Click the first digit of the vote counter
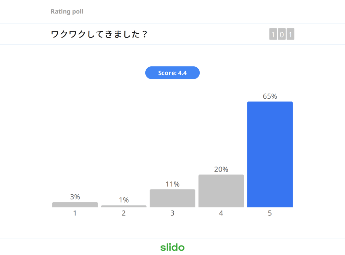This screenshot has height=255, width=345. coord(273,34)
